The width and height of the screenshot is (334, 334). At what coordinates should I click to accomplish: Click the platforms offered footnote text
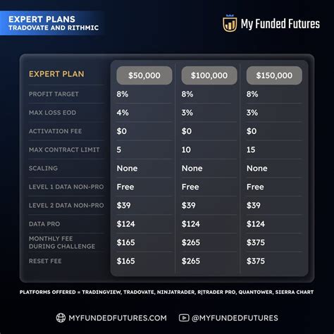pyautogui.click(x=166, y=292)
